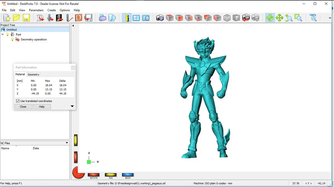334x187 pixels.
Task: Select the top view cube icon
Action: [x=170, y=18]
